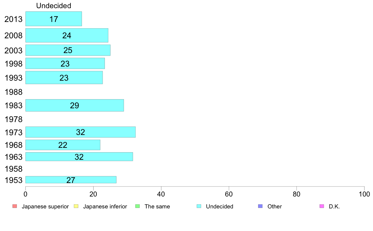Click the Japanese superior legend text

[x=45, y=207]
